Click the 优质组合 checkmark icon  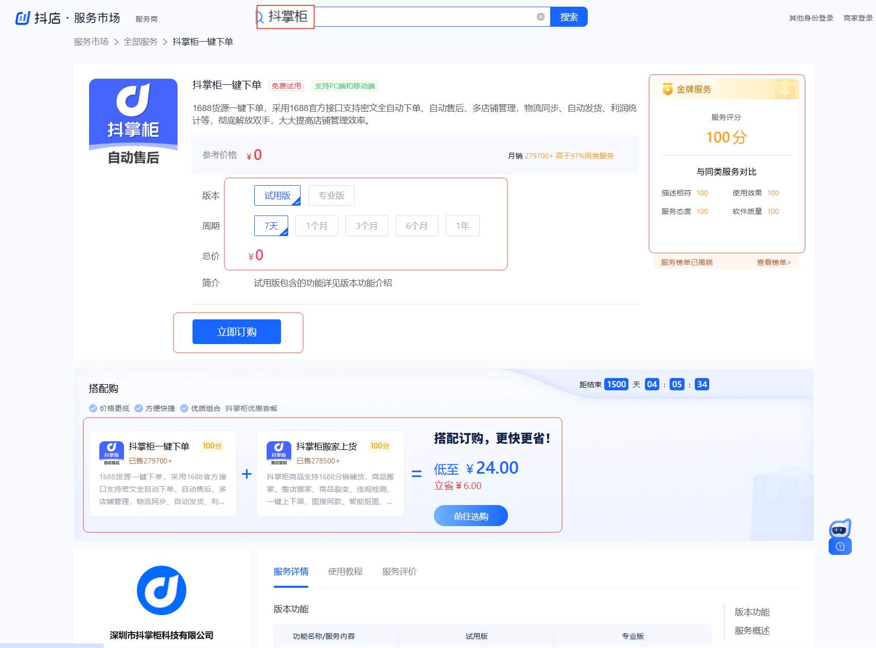184,408
